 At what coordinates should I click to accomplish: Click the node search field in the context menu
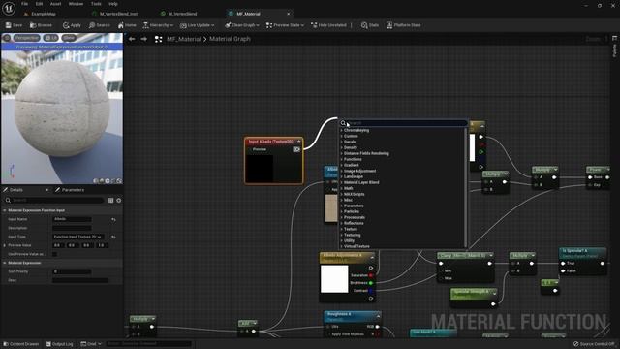click(403, 123)
